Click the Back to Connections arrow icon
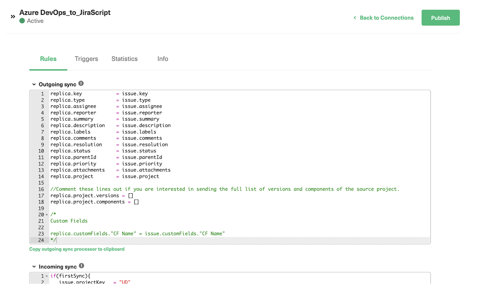This screenshot has height=289, width=477. click(355, 18)
